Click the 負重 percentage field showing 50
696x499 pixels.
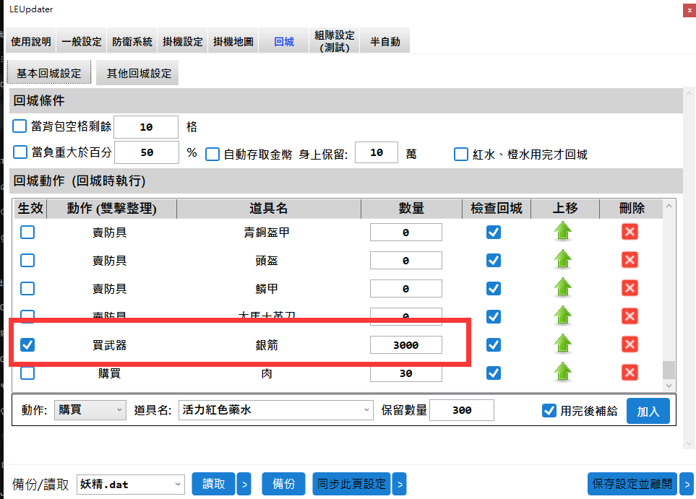(x=147, y=152)
